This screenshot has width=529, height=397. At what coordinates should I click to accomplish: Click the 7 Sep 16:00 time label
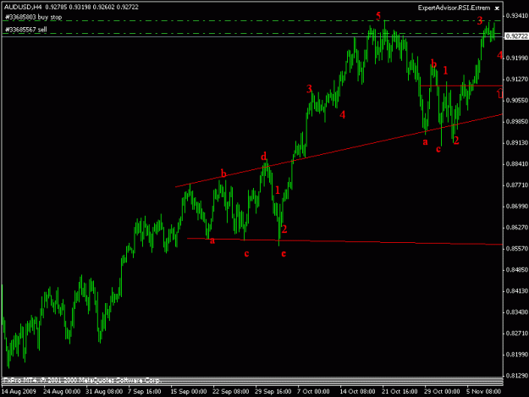(x=145, y=392)
